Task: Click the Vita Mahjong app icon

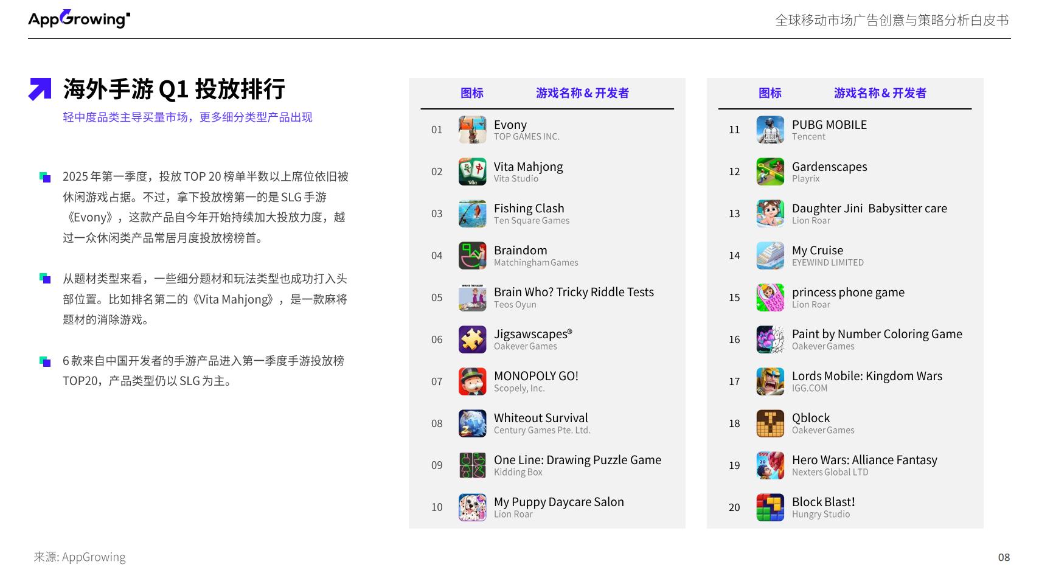Action: coord(472,172)
